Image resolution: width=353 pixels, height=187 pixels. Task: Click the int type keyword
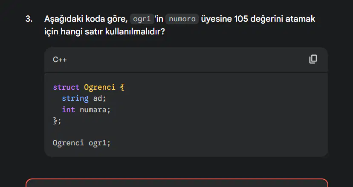click(69, 110)
